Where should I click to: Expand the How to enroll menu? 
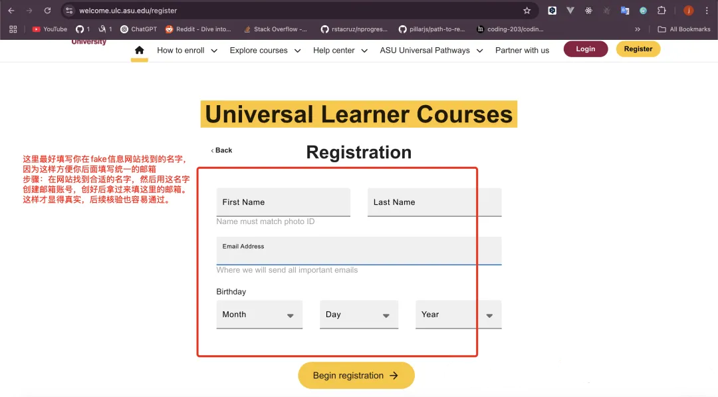187,51
